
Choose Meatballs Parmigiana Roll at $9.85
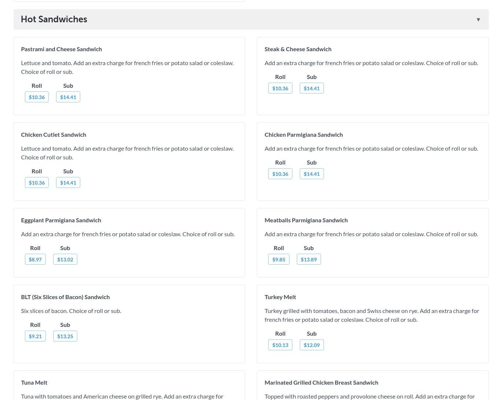[x=279, y=260]
